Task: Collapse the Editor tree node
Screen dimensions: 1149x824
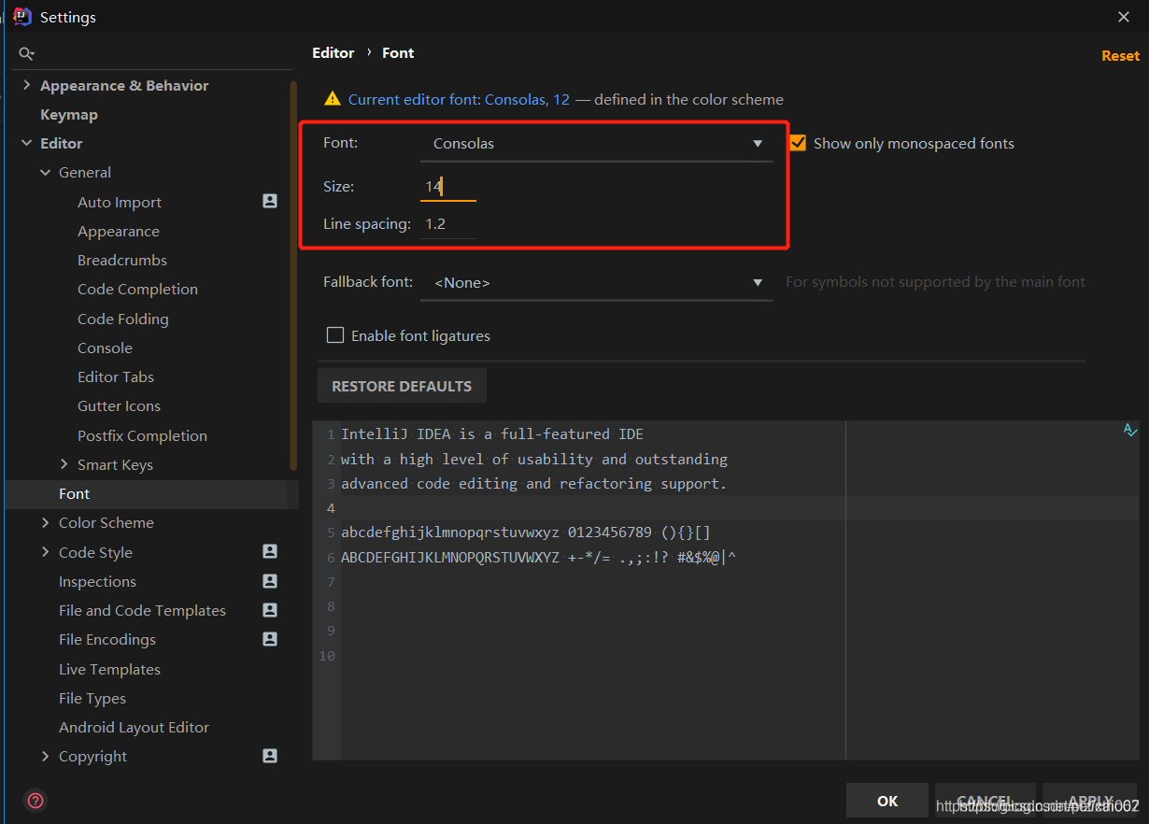Action: pos(26,143)
